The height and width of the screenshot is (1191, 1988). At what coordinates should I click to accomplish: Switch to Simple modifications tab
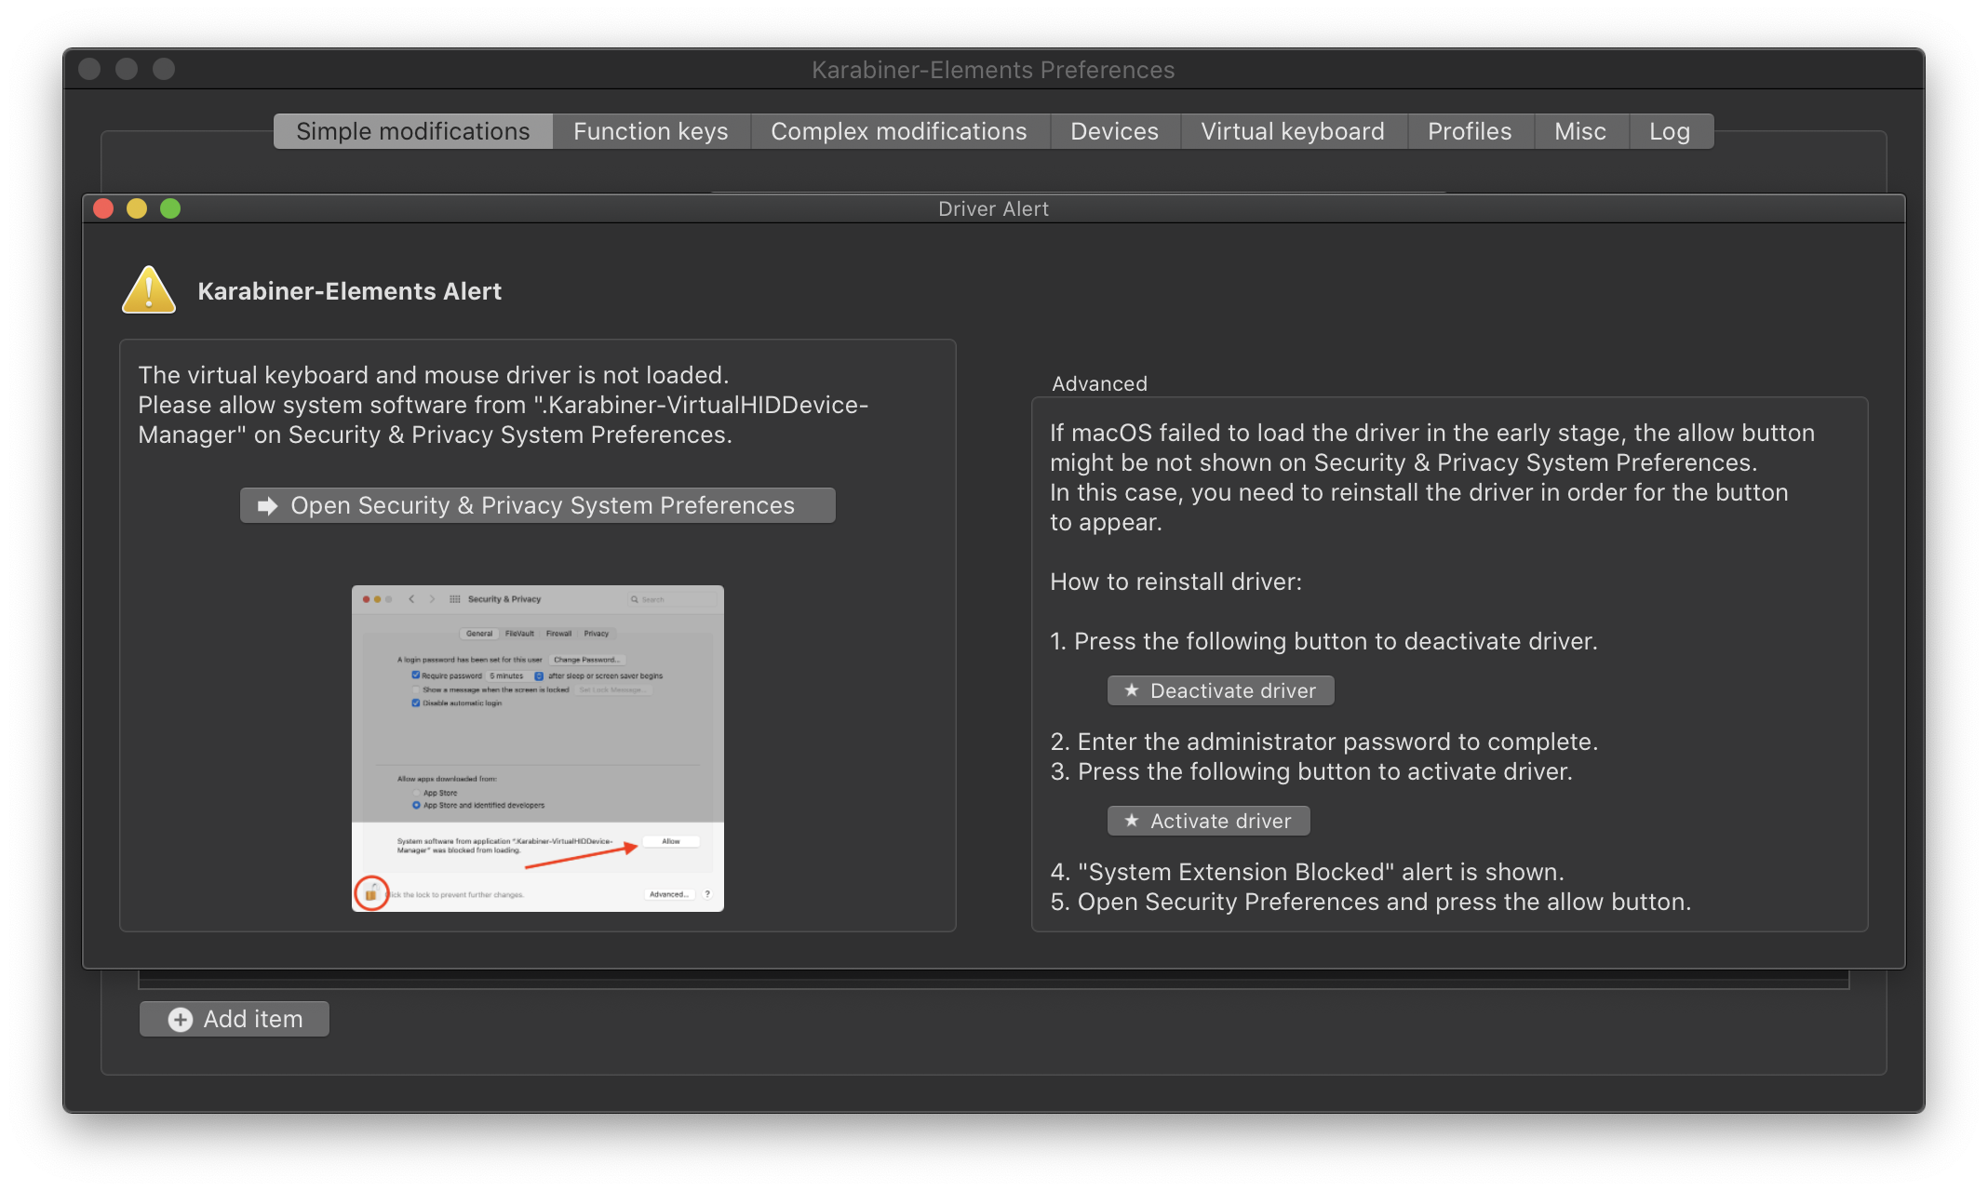(x=413, y=131)
